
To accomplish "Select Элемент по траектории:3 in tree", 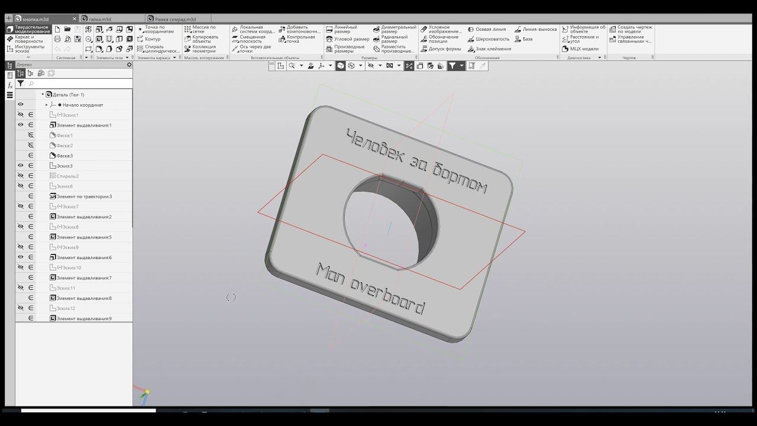I will coord(80,196).
